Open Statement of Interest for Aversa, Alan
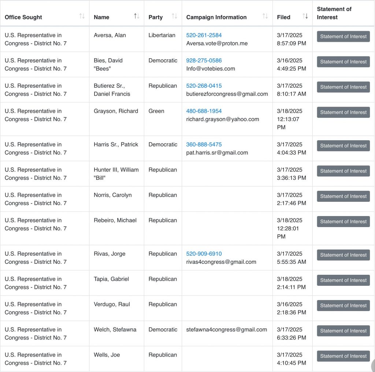The width and height of the screenshot is (375, 372). [343, 37]
